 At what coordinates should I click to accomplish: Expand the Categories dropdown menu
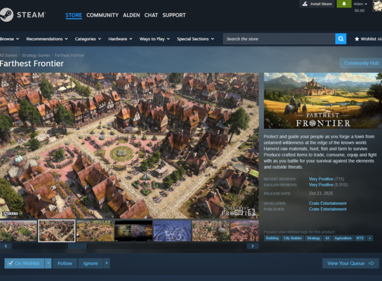[88, 39]
